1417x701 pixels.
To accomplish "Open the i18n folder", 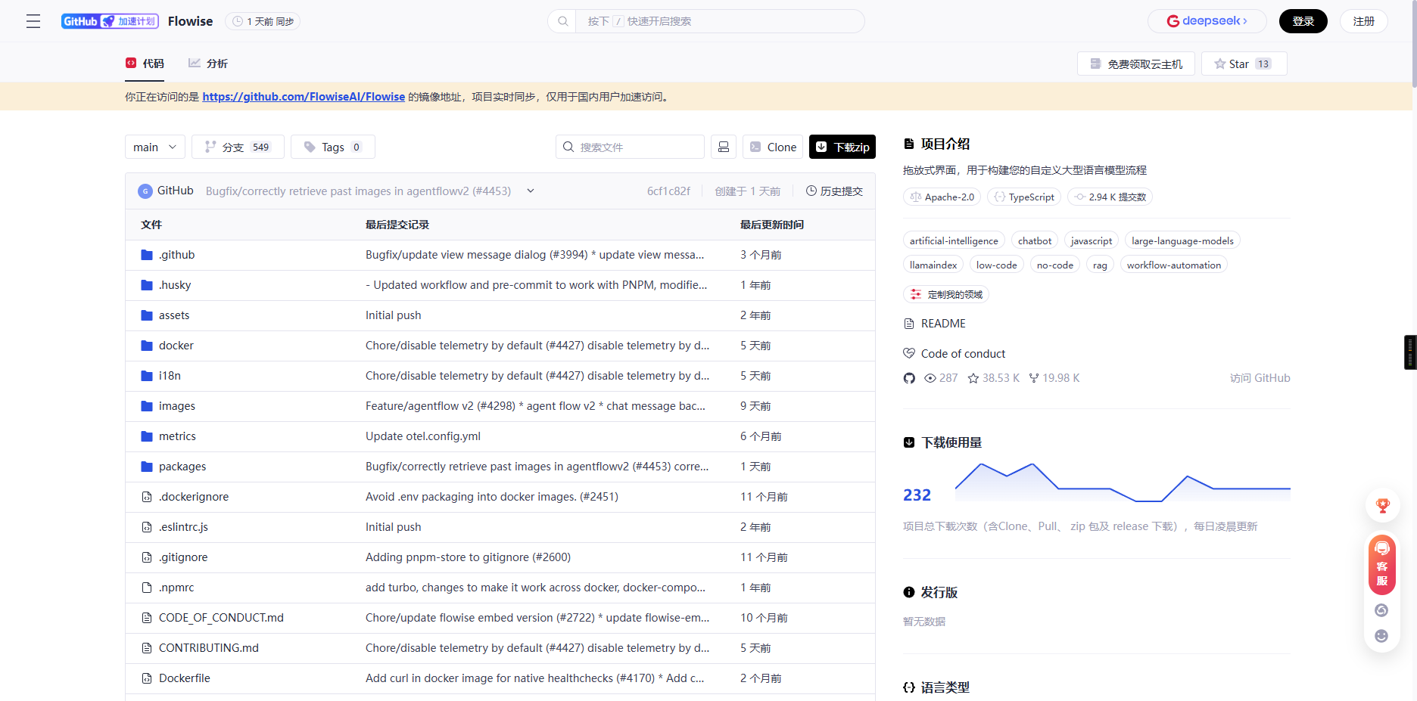I will coord(170,376).
